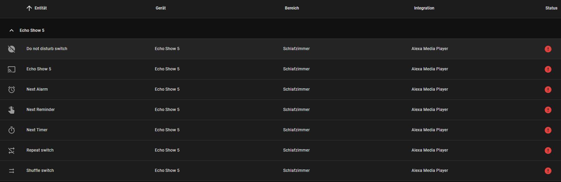Click the Next Alarm clock icon
The width and height of the screenshot is (561, 182).
coord(12,90)
